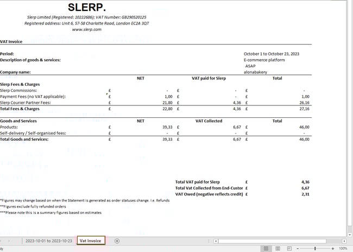Select the Registered address line

[x=87, y=23]
